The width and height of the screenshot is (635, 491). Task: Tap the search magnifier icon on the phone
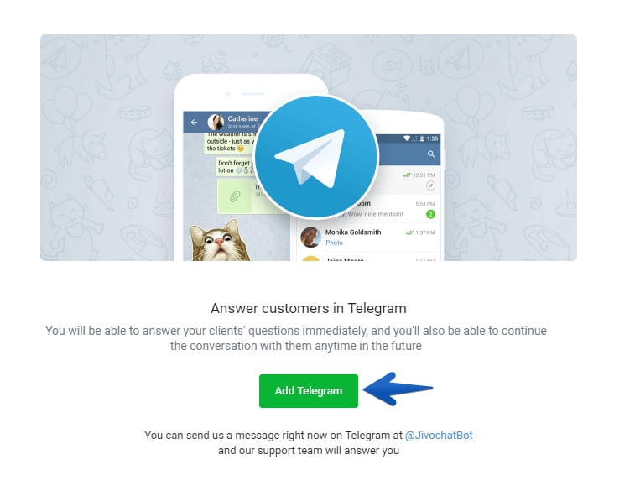431,154
